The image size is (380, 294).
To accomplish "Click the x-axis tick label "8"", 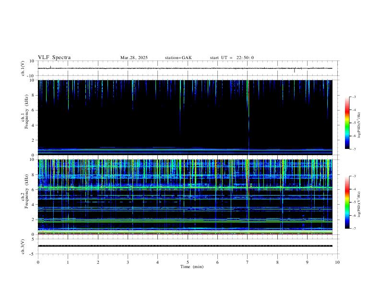I will (x=277, y=262).
